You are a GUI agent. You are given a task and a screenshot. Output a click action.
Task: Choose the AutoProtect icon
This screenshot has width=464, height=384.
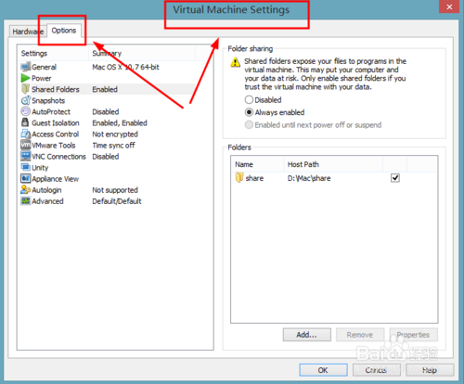25,111
